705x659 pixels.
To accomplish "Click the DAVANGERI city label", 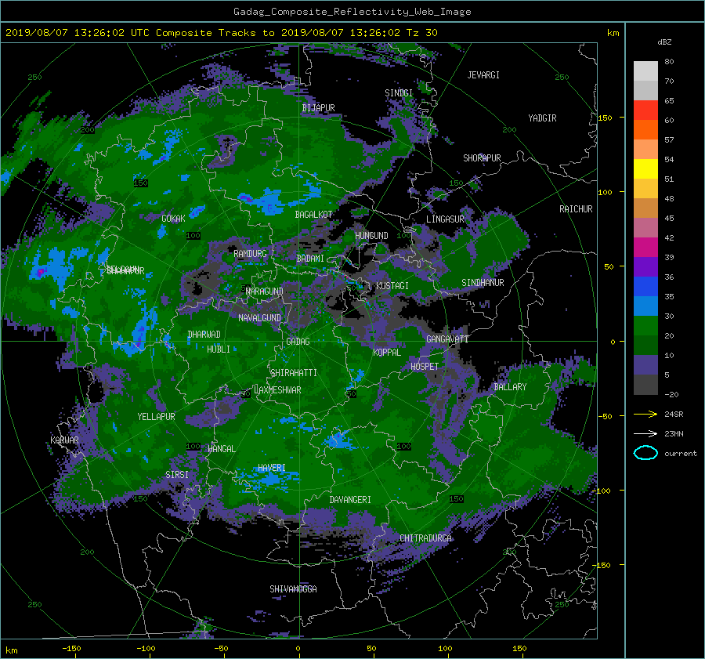I will (x=350, y=500).
